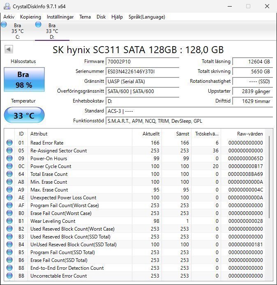
Task: Open the Språk(Language) menu
Action: [x=147, y=17]
